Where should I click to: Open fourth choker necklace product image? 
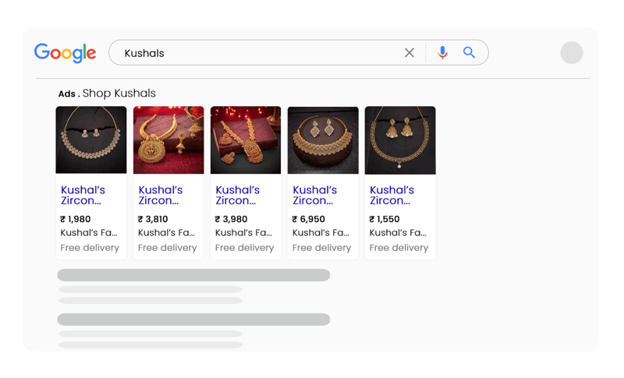[x=323, y=140]
